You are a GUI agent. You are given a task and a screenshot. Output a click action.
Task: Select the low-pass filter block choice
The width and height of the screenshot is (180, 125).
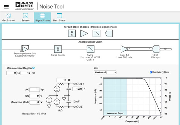(96, 33)
